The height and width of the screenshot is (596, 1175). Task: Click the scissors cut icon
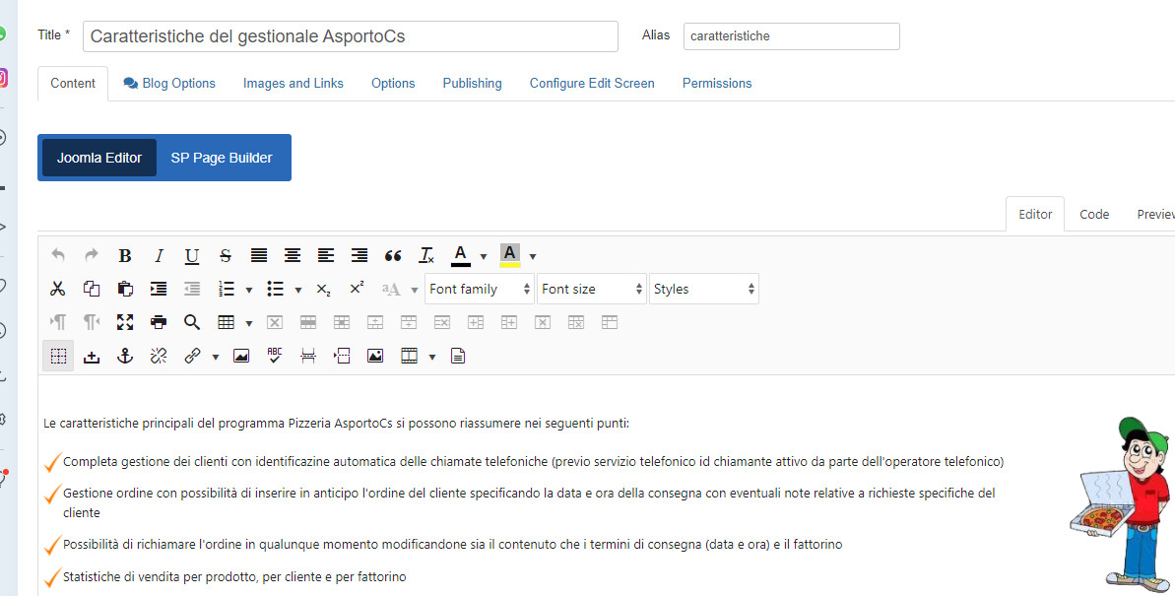58,289
